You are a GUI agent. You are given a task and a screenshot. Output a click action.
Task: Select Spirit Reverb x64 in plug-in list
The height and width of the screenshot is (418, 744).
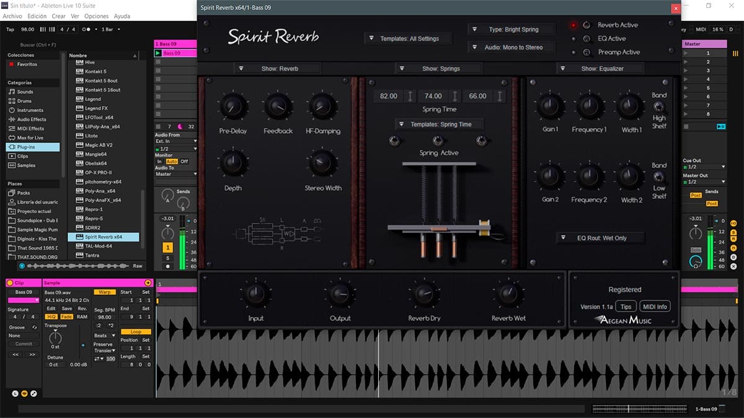tap(104, 237)
